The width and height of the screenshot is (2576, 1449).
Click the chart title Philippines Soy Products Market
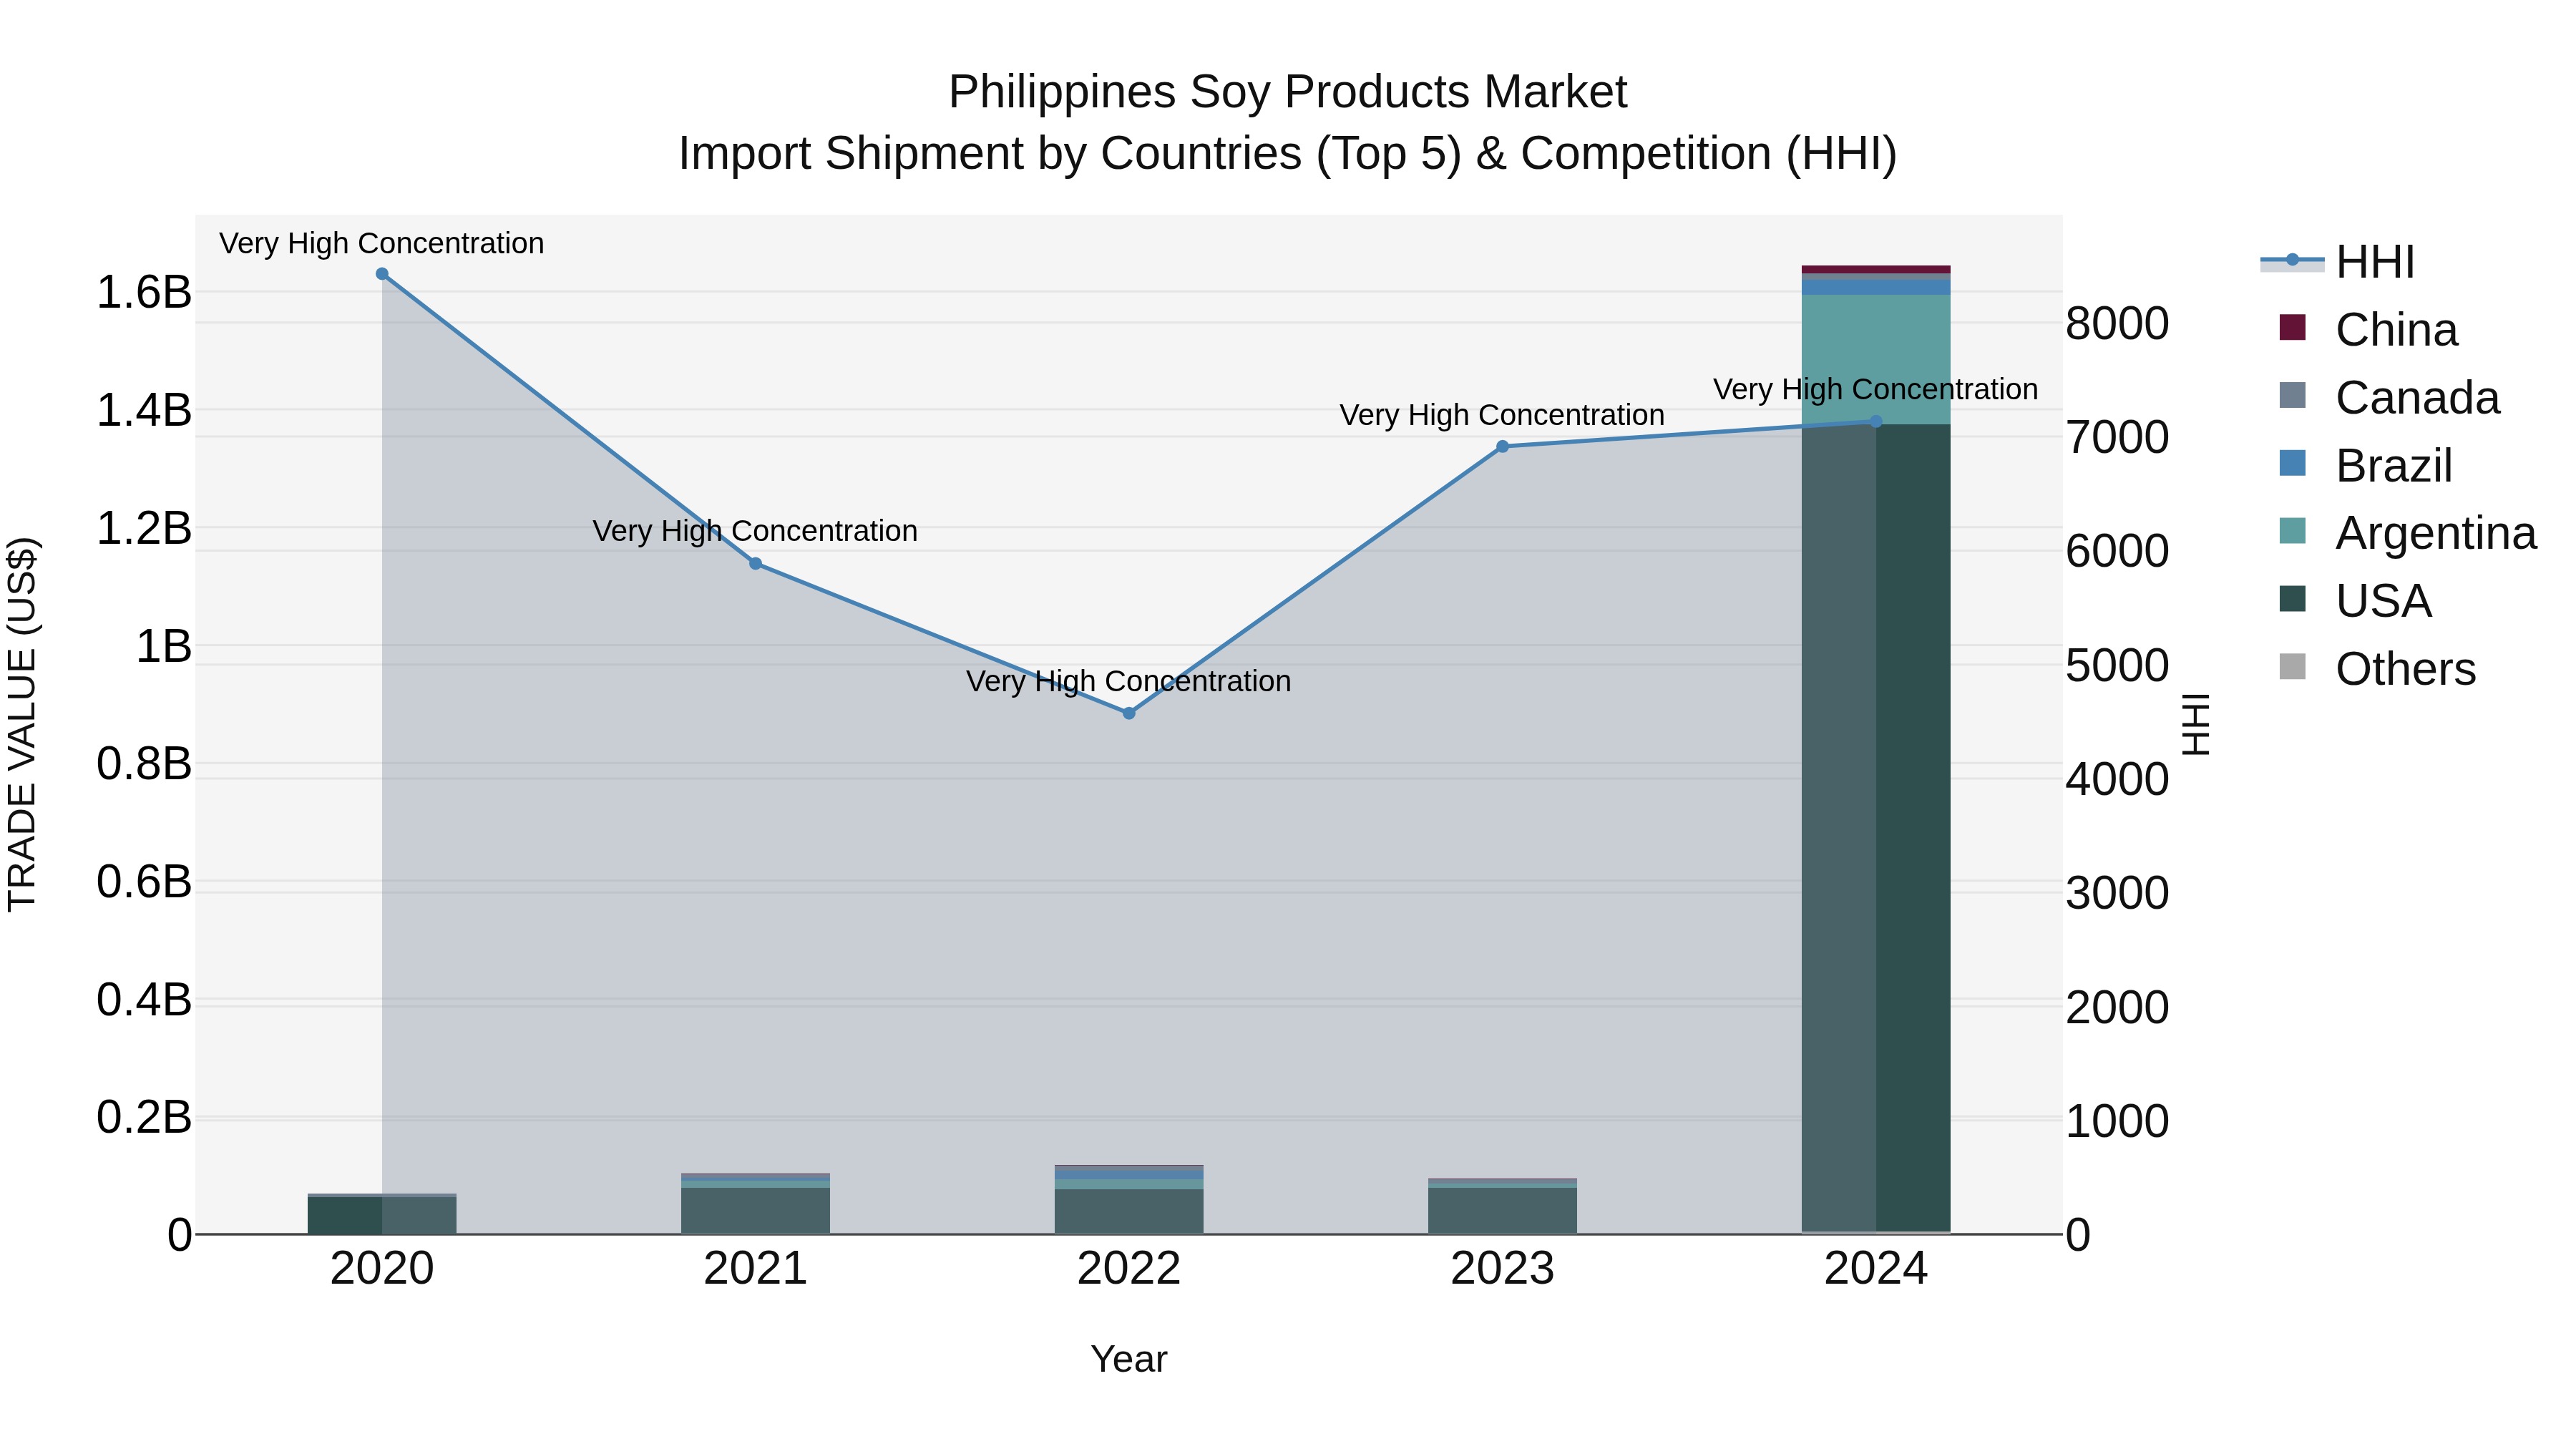[1288, 92]
